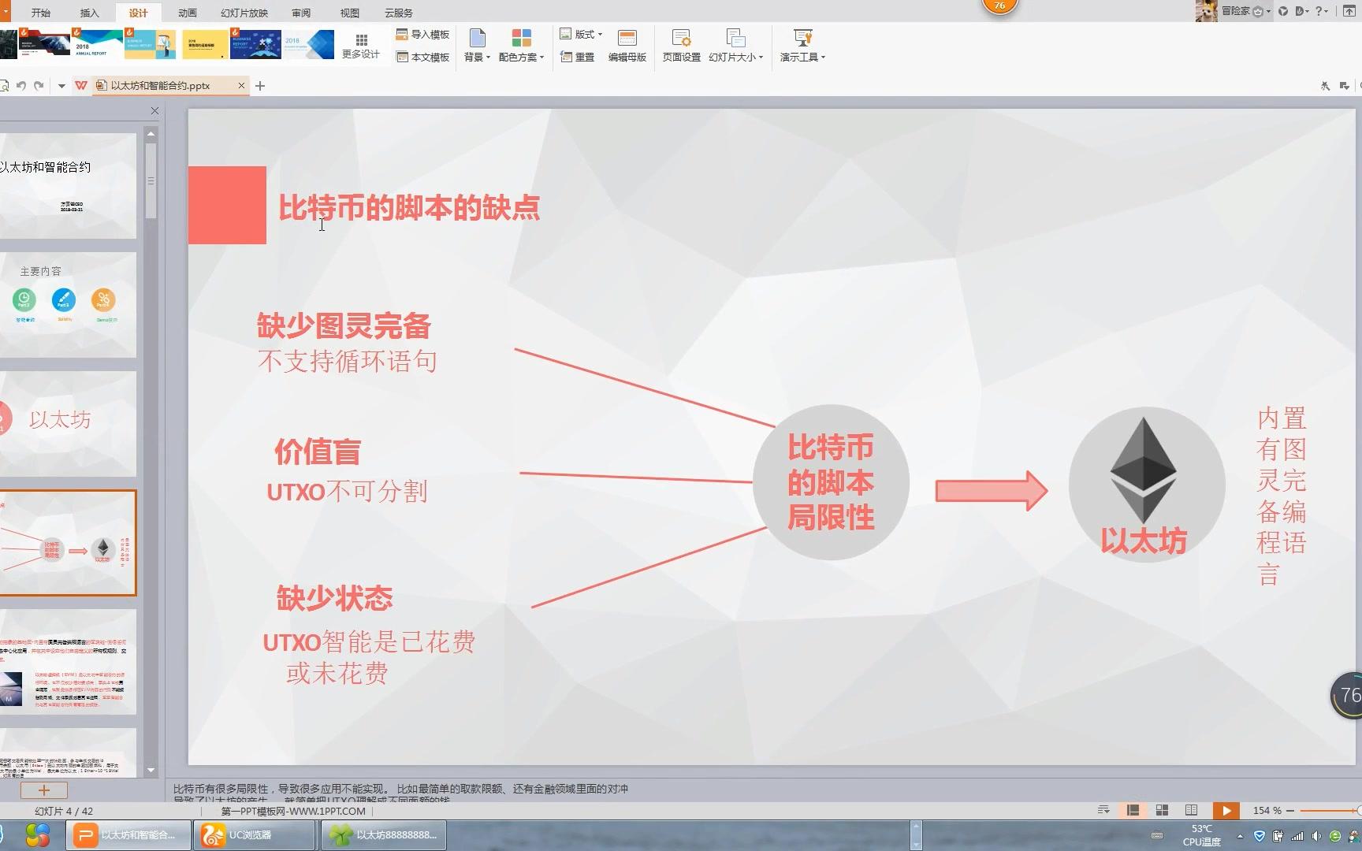Switch to slide sorter view

pyautogui.click(x=1162, y=810)
